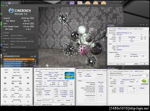
Task: Open About tab in CPU-Z Mainboard window
Action: coord(140,29)
